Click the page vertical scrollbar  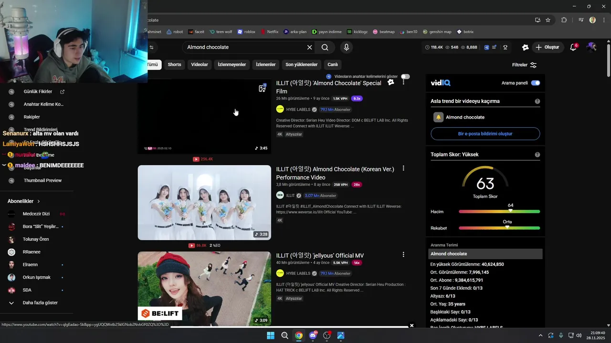pyautogui.click(x=608, y=60)
